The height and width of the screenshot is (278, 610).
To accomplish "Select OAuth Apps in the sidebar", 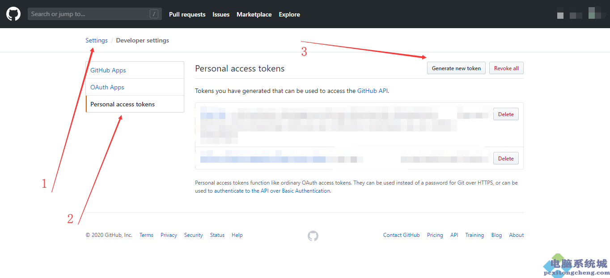I will click(135, 87).
